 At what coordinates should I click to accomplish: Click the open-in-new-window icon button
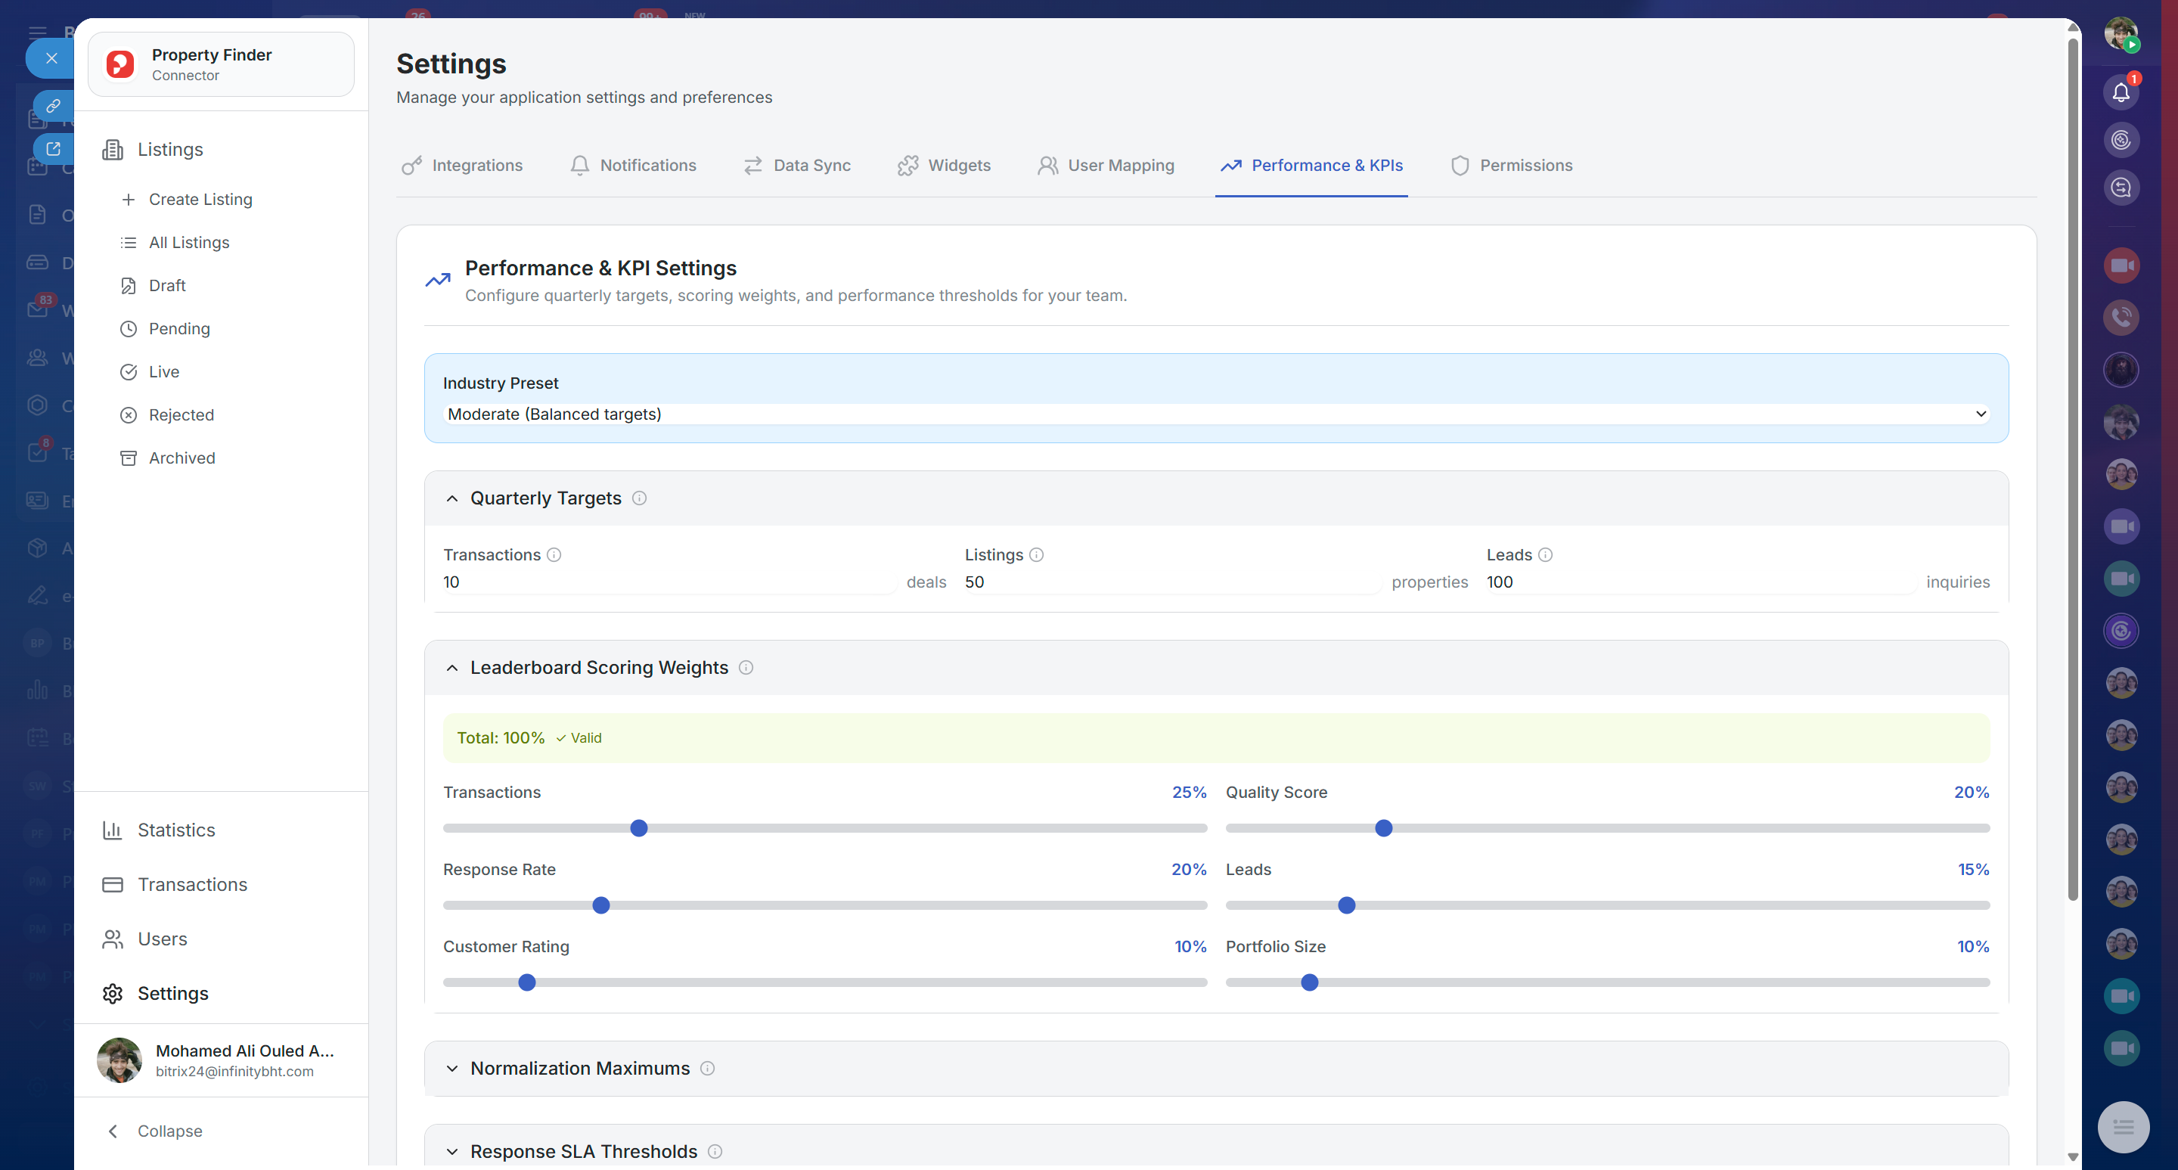click(x=53, y=149)
